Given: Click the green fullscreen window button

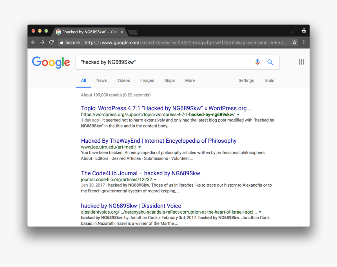Looking at the screenshot, I should (x=46, y=31).
